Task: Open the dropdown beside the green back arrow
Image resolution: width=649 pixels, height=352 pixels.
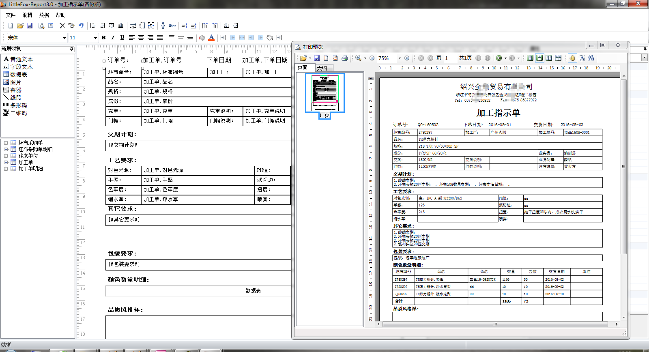Action: pos(505,58)
